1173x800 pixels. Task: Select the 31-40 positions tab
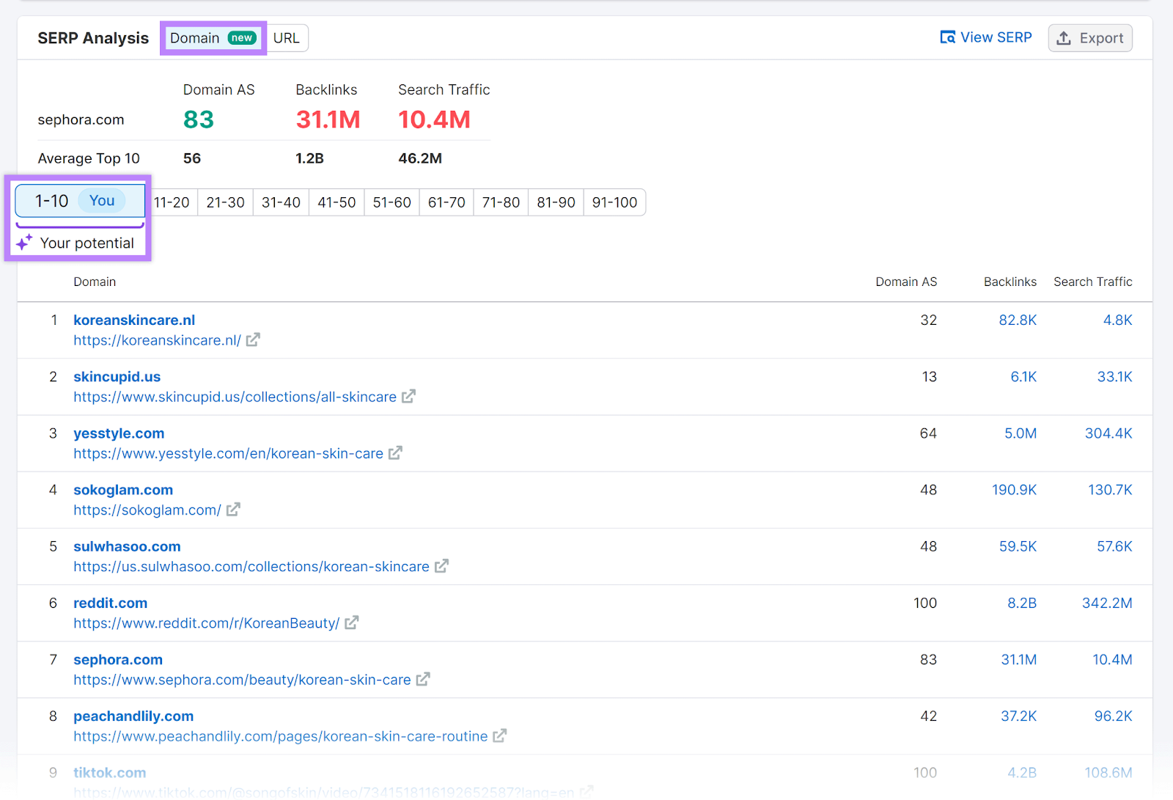pos(282,202)
